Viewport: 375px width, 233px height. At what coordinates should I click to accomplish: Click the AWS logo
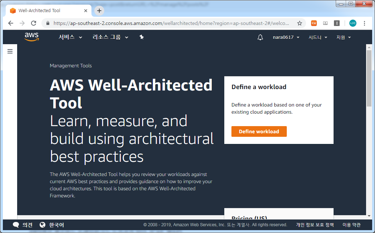[31, 37]
